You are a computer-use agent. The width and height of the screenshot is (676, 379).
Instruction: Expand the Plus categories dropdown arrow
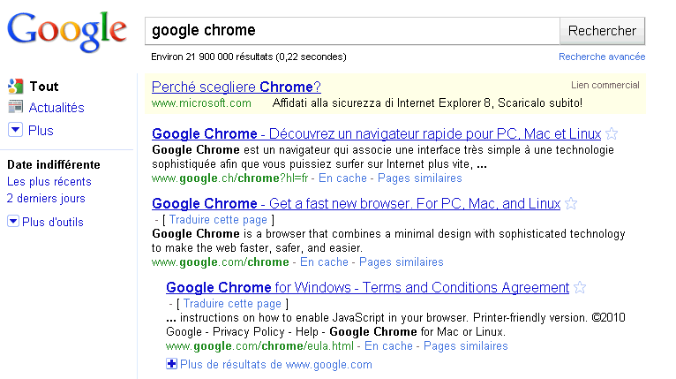click(14, 130)
